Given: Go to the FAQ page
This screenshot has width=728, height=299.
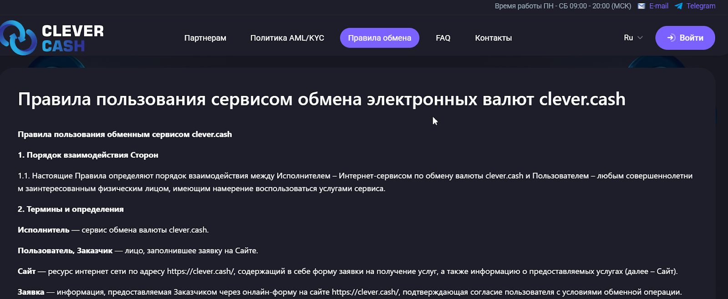Looking at the screenshot, I should click(443, 38).
